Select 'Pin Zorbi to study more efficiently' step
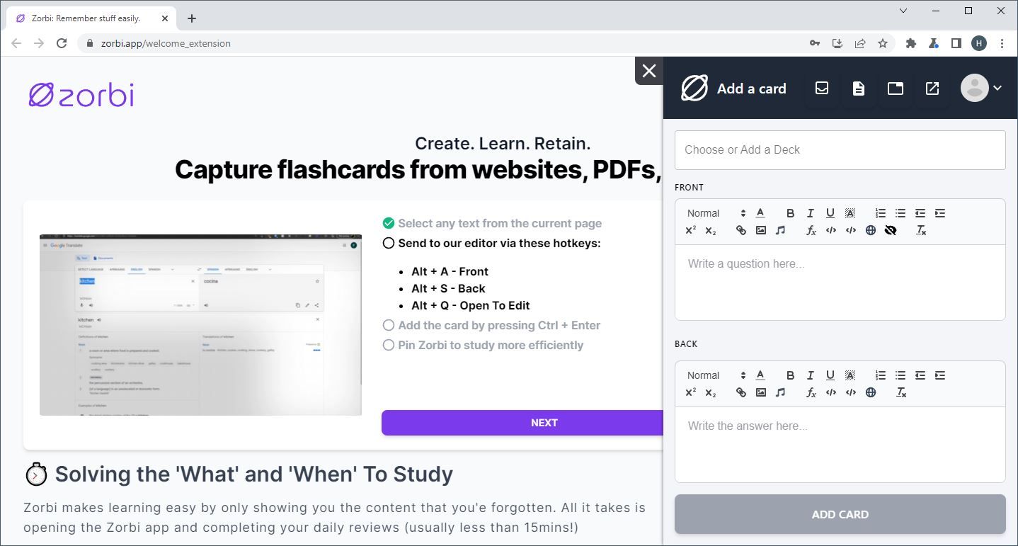Viewport: 1018px width, 546px height. click(x=483, y=345)
